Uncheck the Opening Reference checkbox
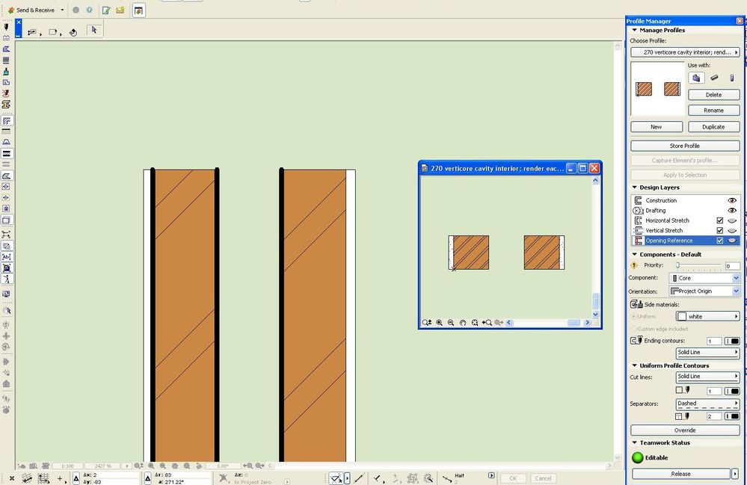The width and height of the screenshot is (747, 485). point(720,241)
